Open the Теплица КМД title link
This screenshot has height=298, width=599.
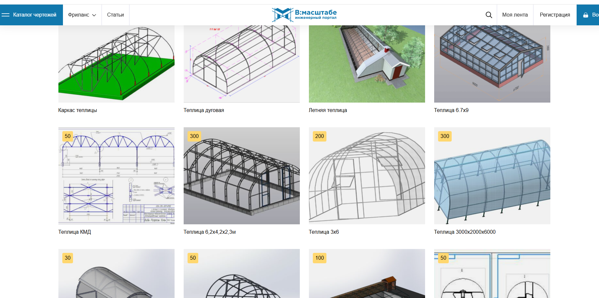coord(75,232)
